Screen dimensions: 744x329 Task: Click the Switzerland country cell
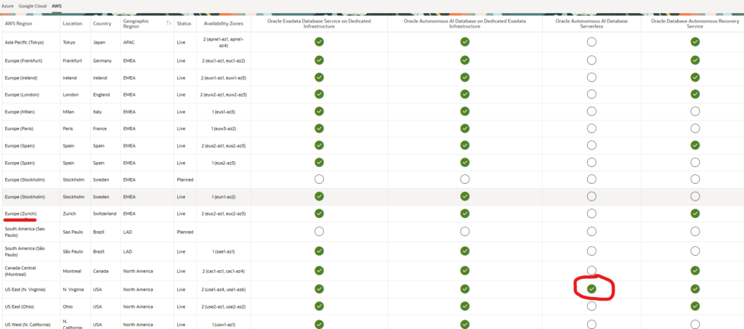click(x=105, y=214)
